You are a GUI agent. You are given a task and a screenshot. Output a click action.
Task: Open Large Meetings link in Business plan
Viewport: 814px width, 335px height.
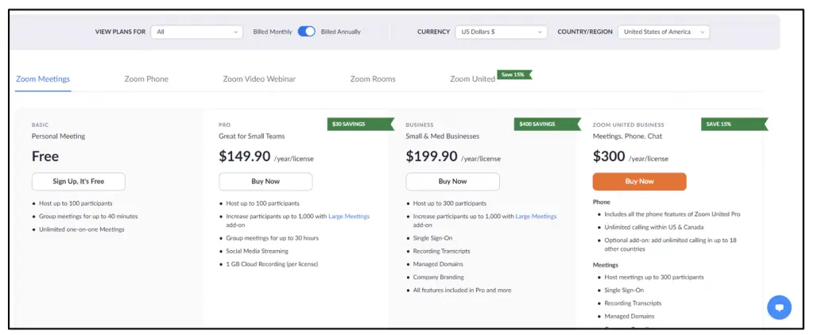(x=536, y=216)
